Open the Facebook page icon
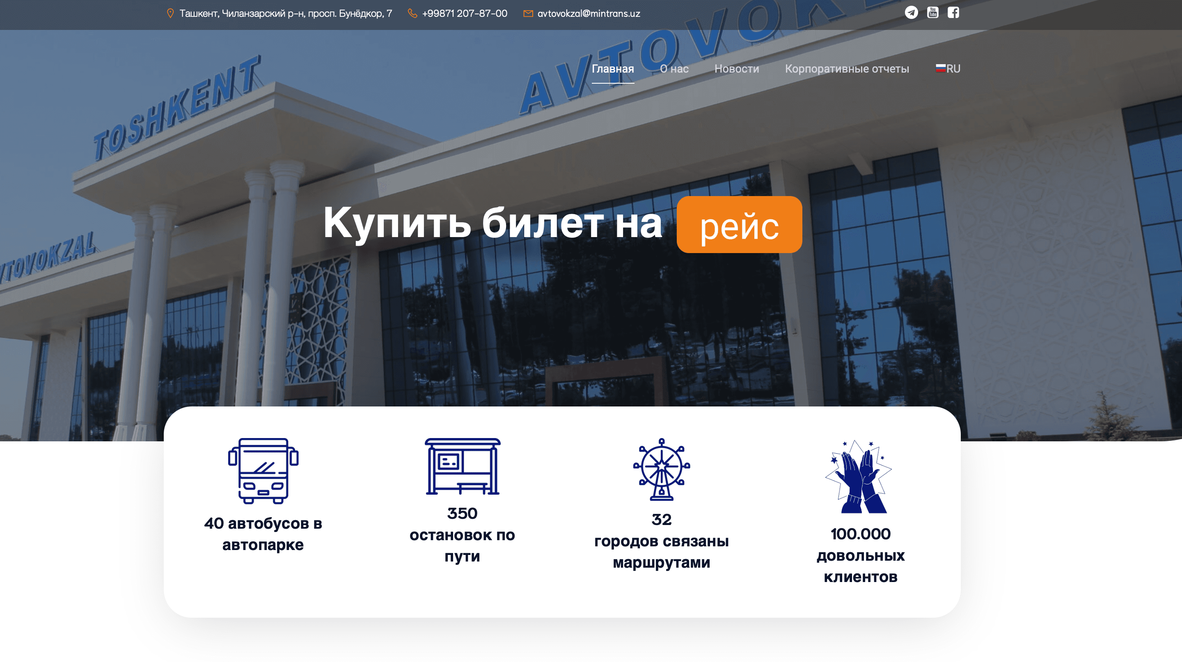This screenshot has height=662, width=1182. [x=953, y=12]
